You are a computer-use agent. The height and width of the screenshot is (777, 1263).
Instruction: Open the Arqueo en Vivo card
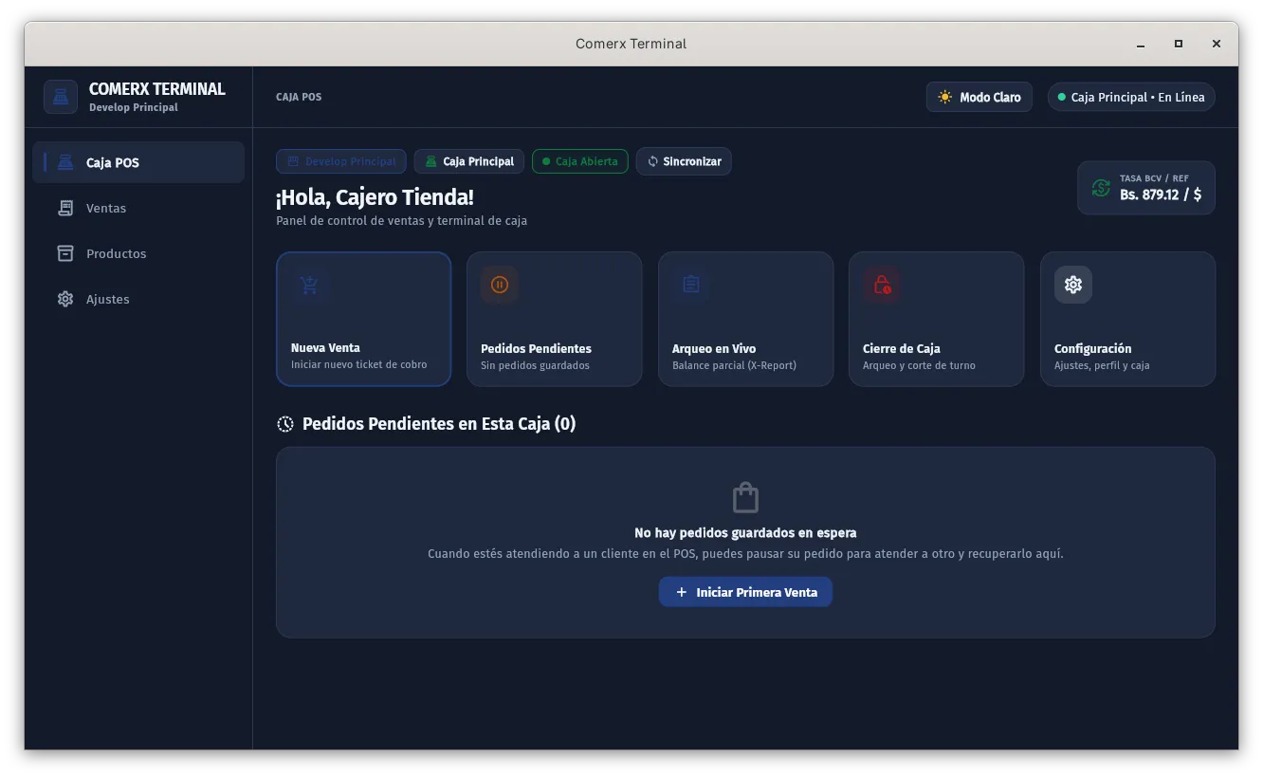tap(746, 319)
